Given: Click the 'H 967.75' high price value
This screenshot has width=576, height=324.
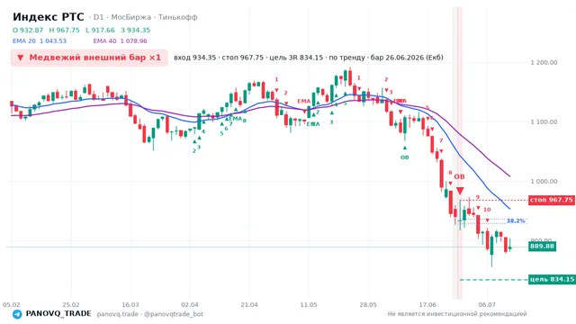Looking at the screenshot, I should (x=64, y=31).
